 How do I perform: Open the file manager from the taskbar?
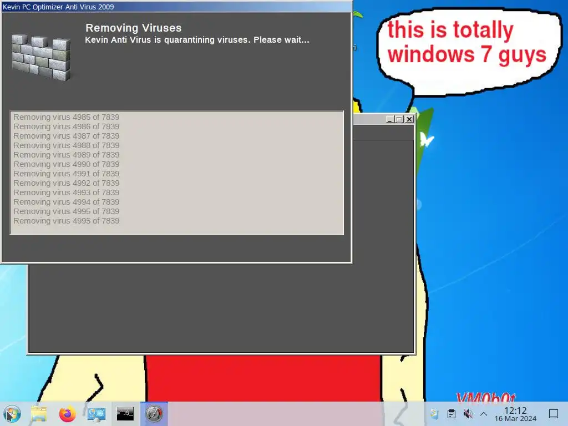pos(39,414)
